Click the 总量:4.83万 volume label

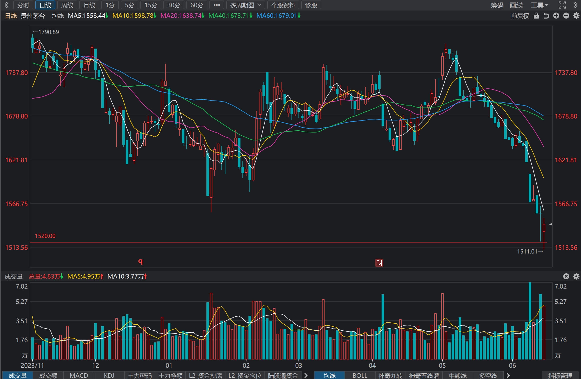tap(46, 276)
